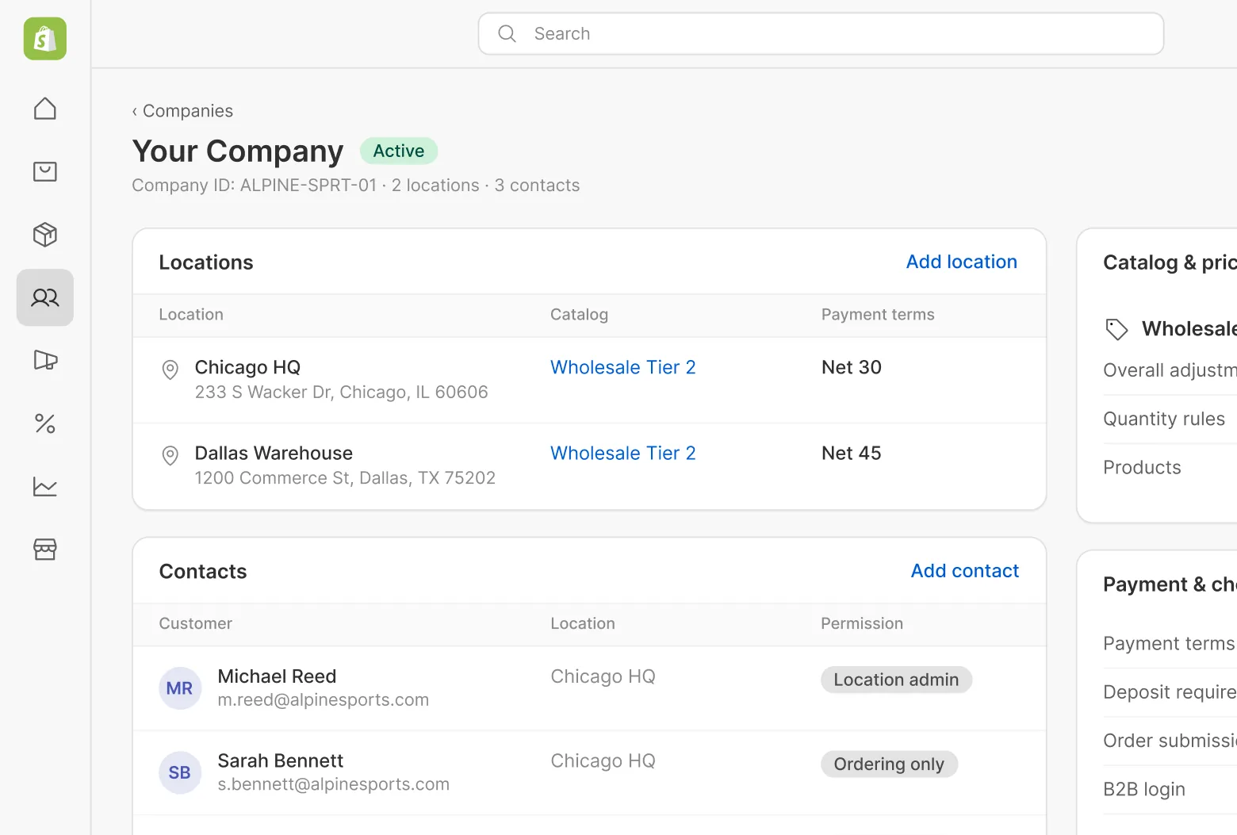The height and width of the screenshot is (835, 1237).
Task: Click the Quantity rules row
Action: pyautogui.click(x=1170, y=419)
